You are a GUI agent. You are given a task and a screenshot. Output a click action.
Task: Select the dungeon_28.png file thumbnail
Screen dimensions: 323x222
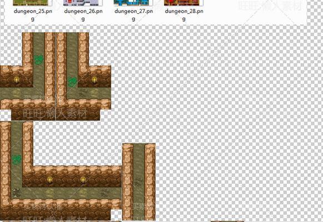click(182, 3)
